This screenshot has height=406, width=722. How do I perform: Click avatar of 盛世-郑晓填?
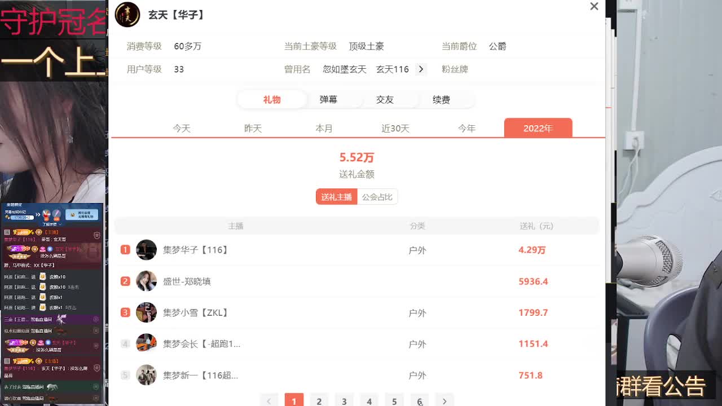click(146, 281)
